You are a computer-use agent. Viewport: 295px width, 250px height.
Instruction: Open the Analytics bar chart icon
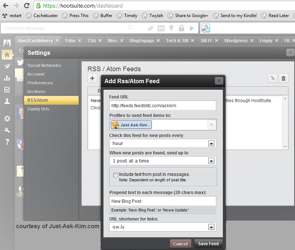coord(7,78)
